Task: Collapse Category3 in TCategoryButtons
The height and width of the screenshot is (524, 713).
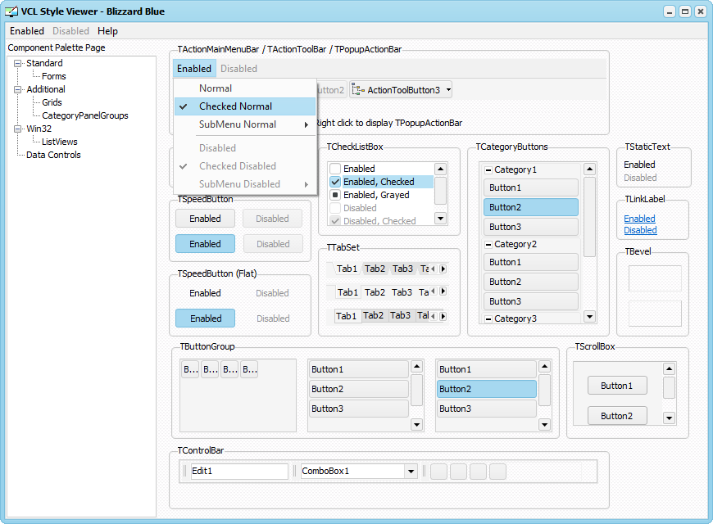Action: (x=488, y=319)
